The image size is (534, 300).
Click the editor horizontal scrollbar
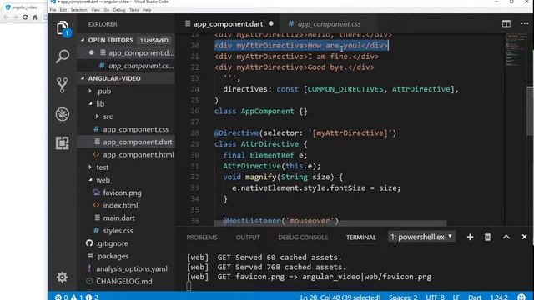[330, 223]
